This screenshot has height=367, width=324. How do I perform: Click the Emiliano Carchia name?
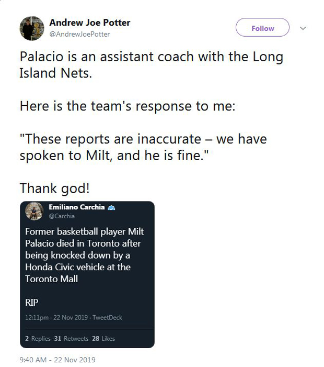pos(77,207)
